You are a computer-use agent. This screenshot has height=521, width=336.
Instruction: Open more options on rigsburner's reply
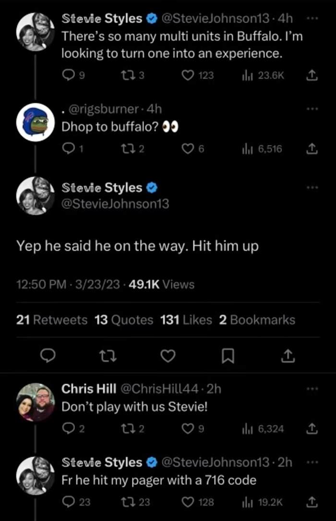pos(312,108)
